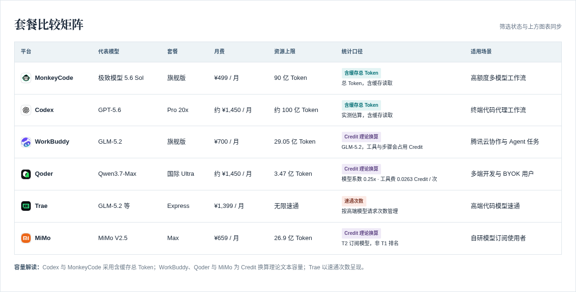Click the 多端开发与 BYOK 用户 scenario

pyautogui.click(x=502, y=174)
